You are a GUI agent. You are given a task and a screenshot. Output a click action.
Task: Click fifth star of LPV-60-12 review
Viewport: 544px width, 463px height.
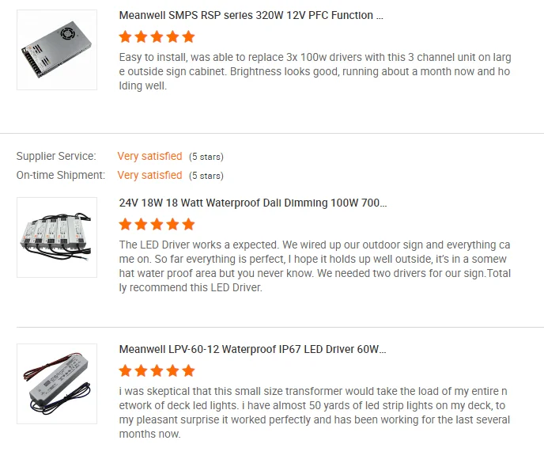tap(188, 370)
